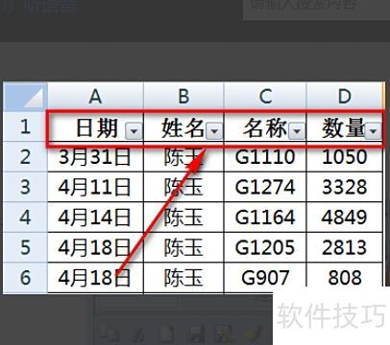Viewport: 390px width, 345px height.
Task: Select column B header
Action: tap(183, 97)
